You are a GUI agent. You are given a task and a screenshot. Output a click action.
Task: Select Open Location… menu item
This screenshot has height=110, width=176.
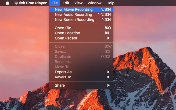[x=81, y=33]
